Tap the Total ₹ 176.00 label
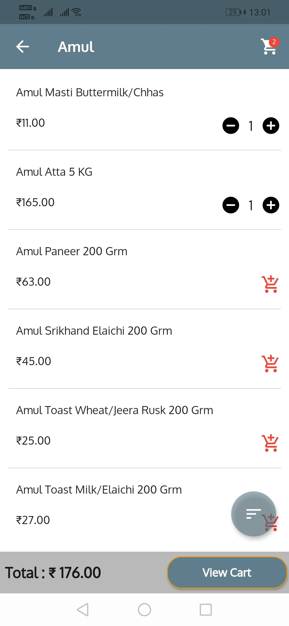 coord(53,573)
